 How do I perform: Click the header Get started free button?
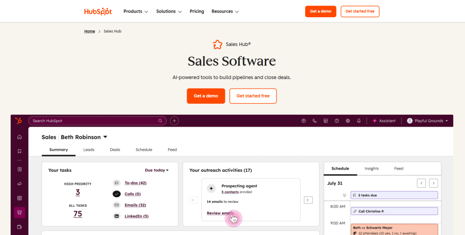360,11
